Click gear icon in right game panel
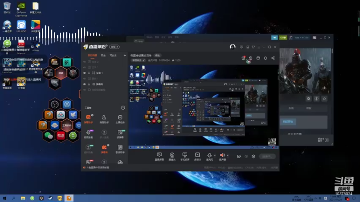 [308, 98]
